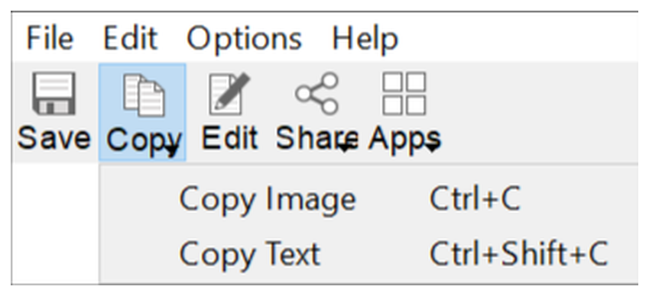The image size is (649, 296).
Task: Click the floppy disk Save icon
Action: pos(54,94)
